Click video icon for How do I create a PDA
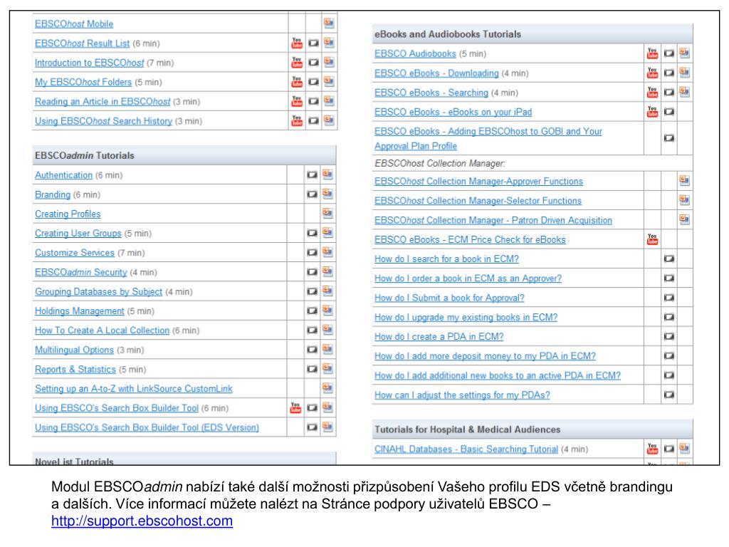 tap(669, 336)
